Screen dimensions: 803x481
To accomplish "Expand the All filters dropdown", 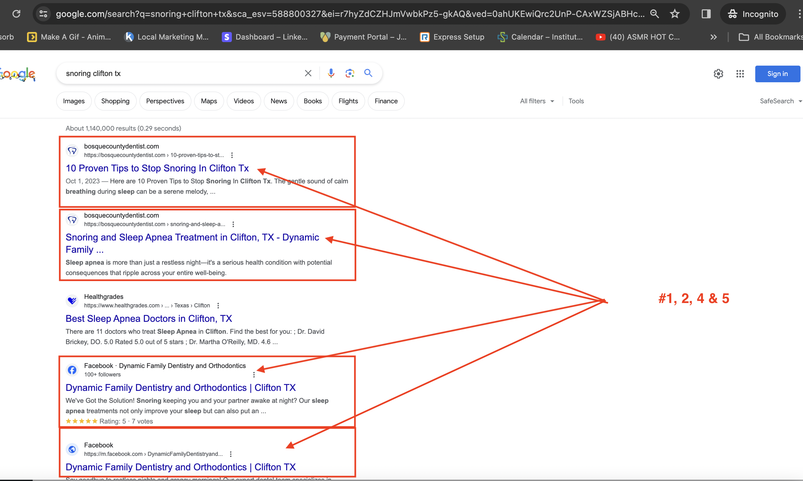I will 537,101.
